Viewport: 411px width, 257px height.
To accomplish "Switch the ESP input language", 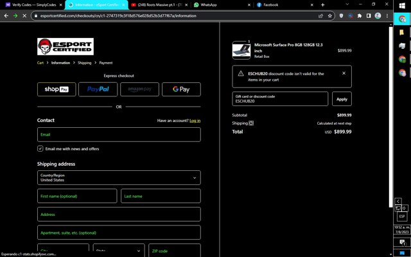I will coord(402,217).
